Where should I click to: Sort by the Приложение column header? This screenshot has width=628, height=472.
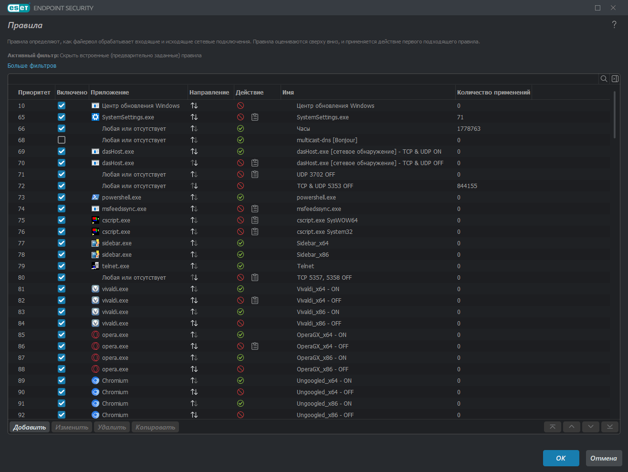[110, 92]
